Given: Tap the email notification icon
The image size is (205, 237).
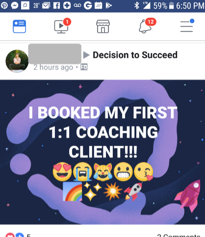Looking at the screenshot, I should click(46, 6).
